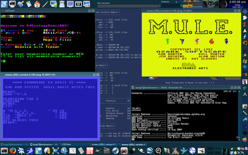Click "412 BLOCKS FREE" in Commodore 64 window

point(21,120)
